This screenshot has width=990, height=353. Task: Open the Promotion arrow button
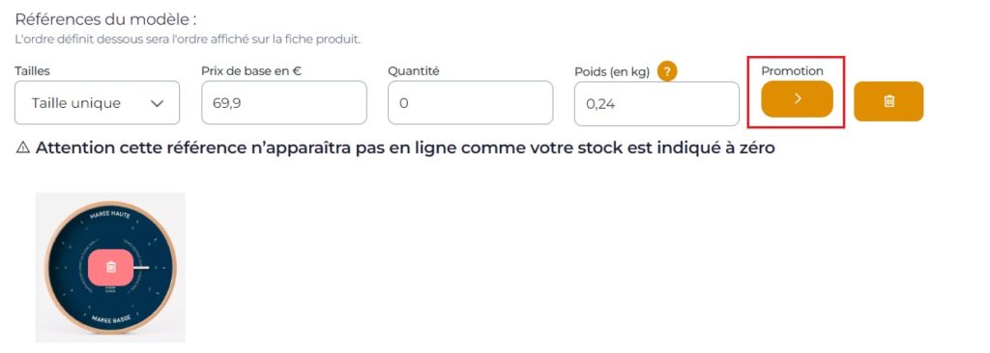797,99
